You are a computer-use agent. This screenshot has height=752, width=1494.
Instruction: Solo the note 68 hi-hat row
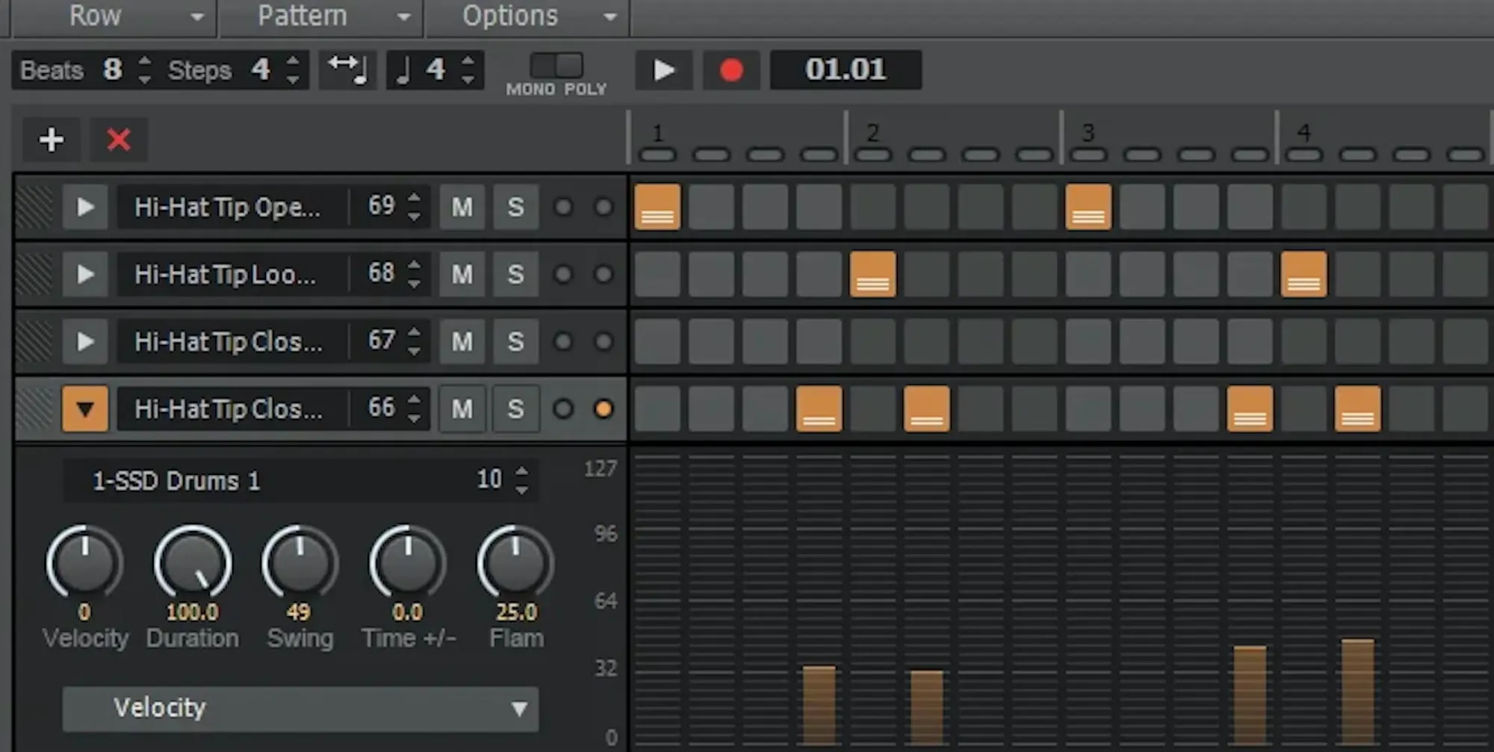point(515,274)
